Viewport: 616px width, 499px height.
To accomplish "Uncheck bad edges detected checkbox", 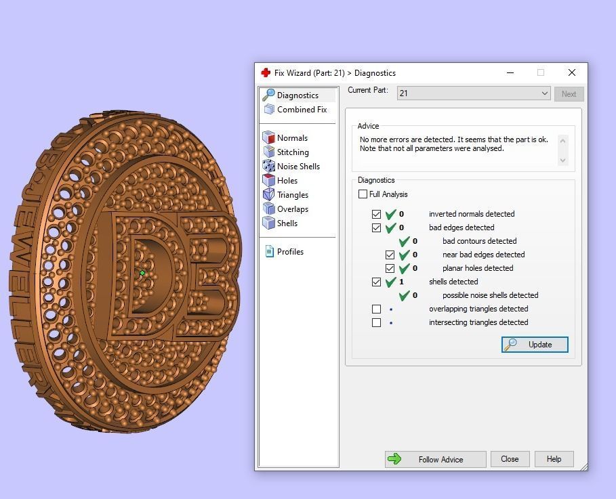I will point(376,227).
